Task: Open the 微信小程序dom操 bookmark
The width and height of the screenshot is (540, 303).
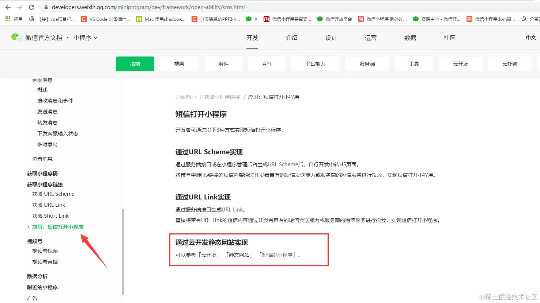Action: click(491, 19)
